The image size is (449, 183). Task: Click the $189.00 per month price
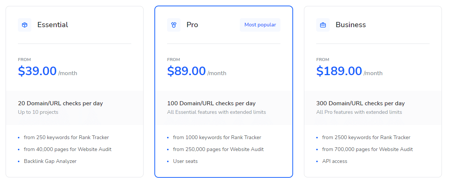pyautogui.click(x=349, y=71)
